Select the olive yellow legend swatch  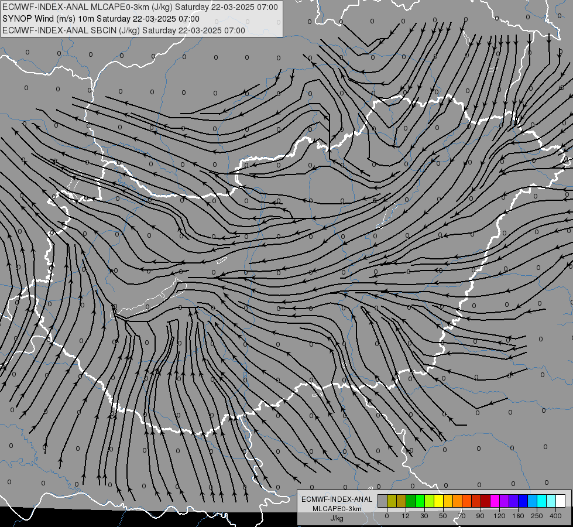tap(392, 501)
